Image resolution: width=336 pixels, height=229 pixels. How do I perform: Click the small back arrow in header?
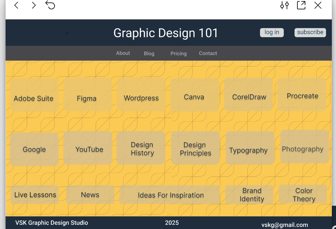[x=67, y=33]
